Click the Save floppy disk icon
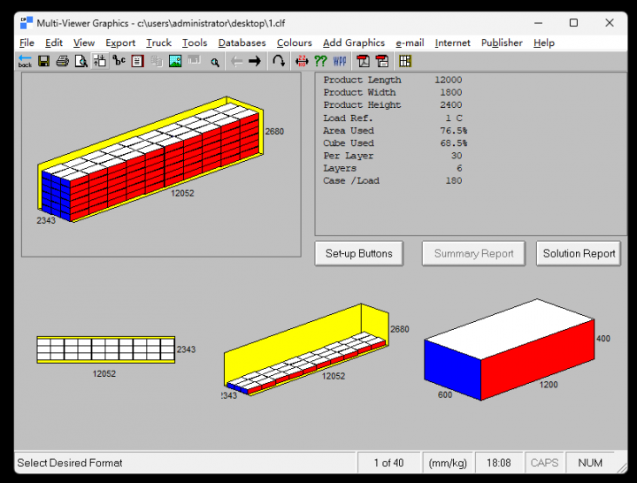Viewport: 637px width, 483px height. [x=44, y=61]
